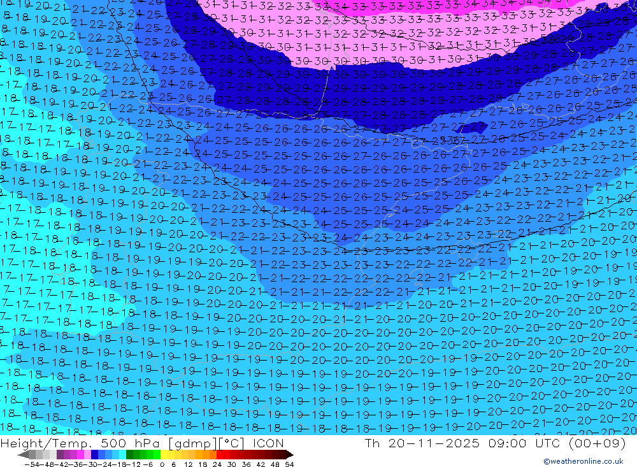Click the '54' label at legend's right end
Screen dimensions: 637x467
289,464
